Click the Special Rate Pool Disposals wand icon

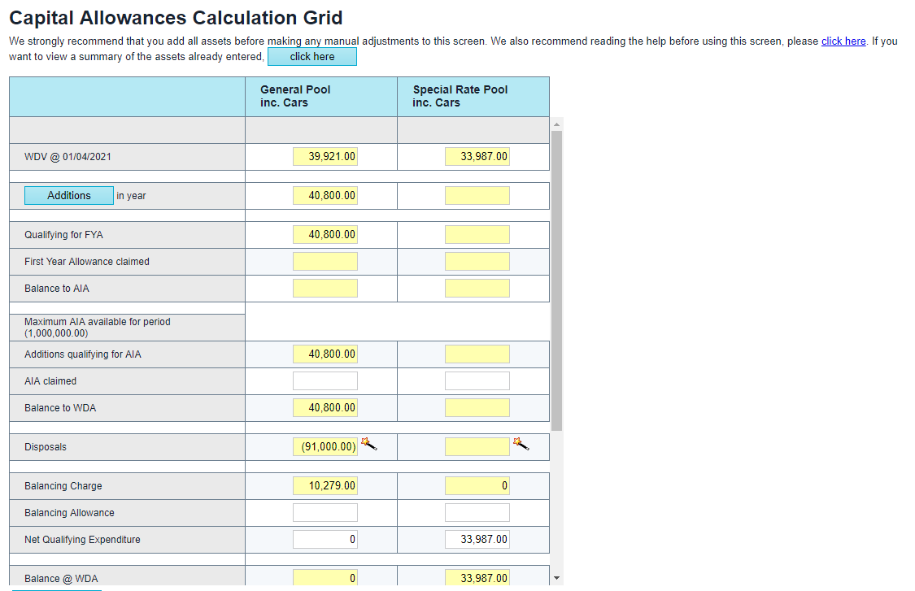521,444
